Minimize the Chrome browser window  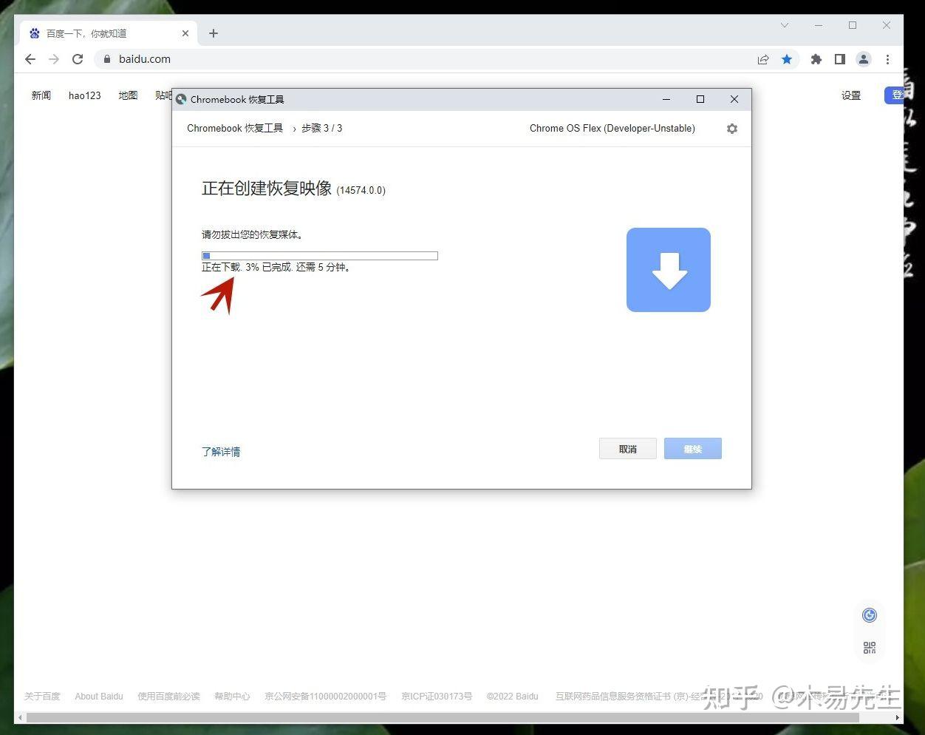point(819,25)
